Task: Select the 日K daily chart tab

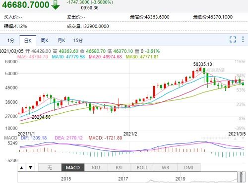Action: [28, 41]
